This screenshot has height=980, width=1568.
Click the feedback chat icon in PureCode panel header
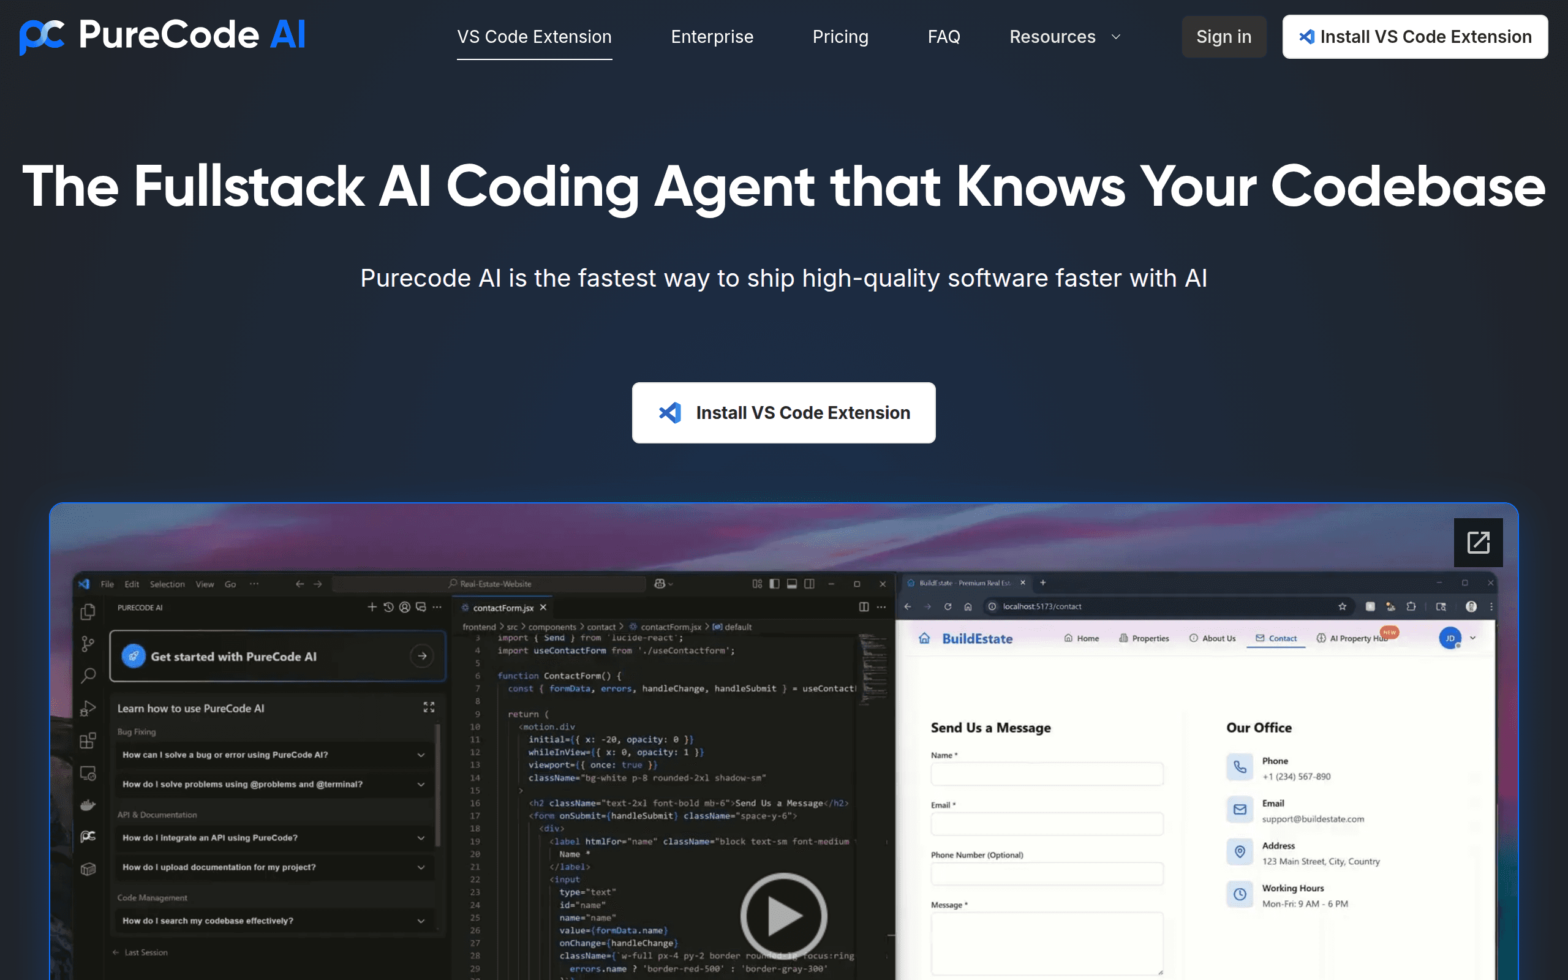[x=421, y=606]
